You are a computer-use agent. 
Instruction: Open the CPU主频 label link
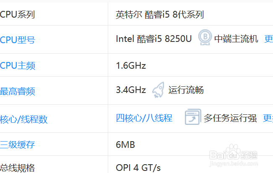(18, 66)
